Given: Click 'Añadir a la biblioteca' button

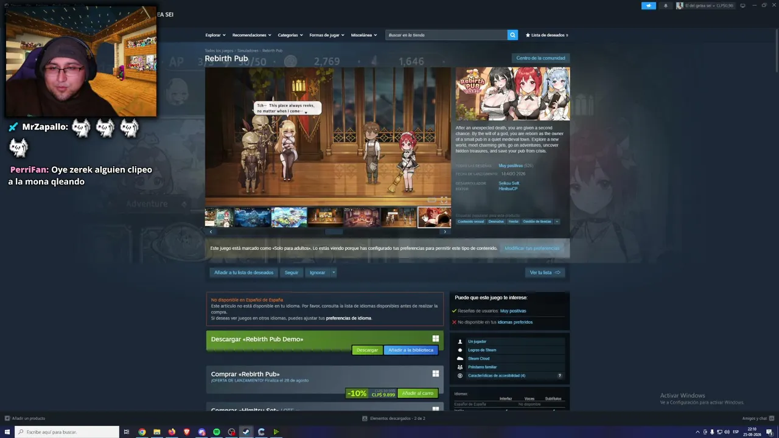Looking at the screenshot, I should click(411, 350).
